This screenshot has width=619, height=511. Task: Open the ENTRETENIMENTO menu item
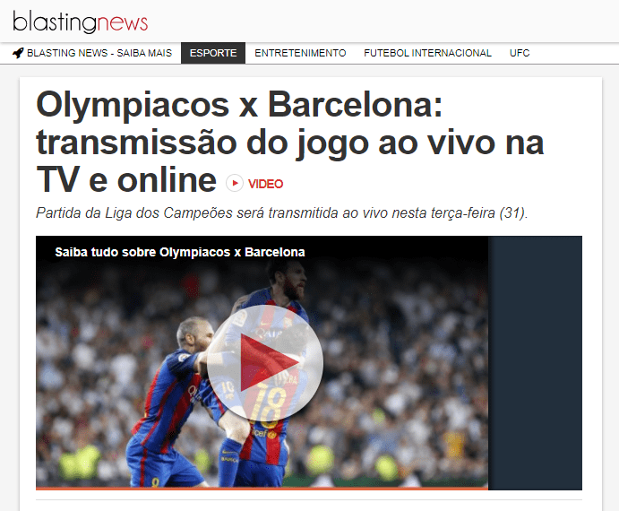point(300,53)
